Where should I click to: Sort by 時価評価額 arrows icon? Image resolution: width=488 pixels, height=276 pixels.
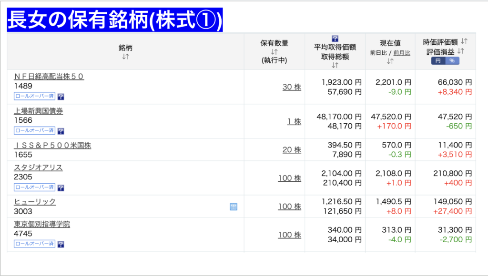click(x=464, y=41)
